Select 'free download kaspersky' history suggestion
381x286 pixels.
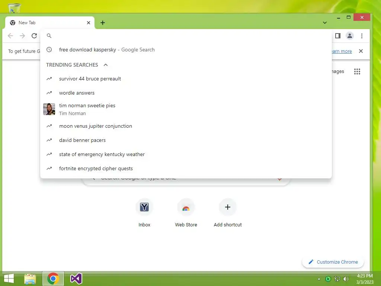[x=186, y=50]
